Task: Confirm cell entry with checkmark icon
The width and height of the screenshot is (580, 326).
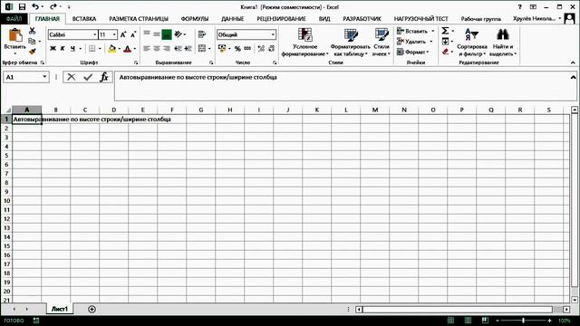Action: 88,77
